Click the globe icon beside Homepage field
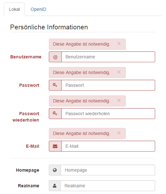Image resolution: width=166 pixels, height=194 pixels. (55, 170)
